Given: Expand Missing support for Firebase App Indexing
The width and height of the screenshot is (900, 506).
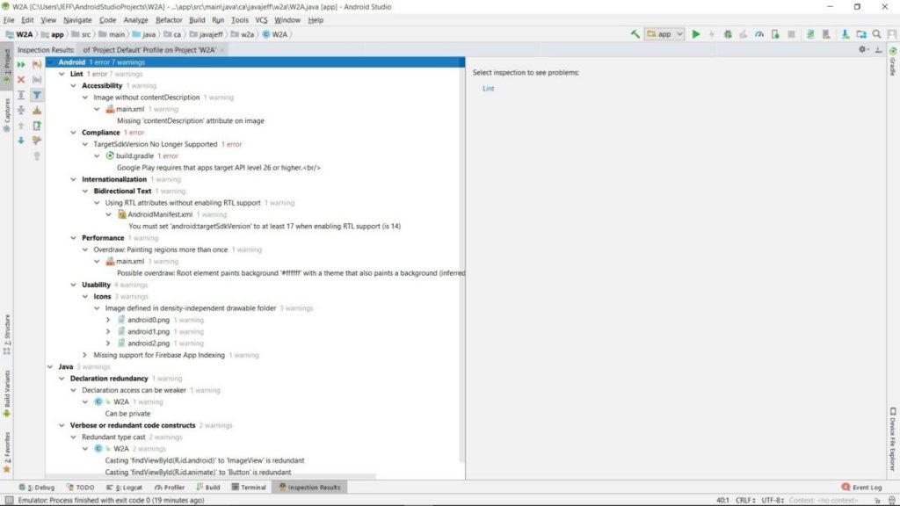Looking at the screenshot, I should tap(85, 355).
